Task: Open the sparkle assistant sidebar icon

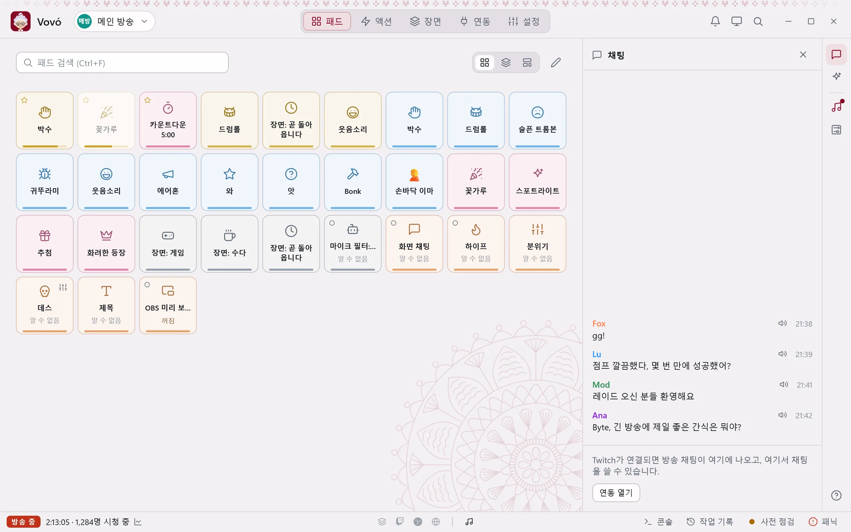Action: (836, 76)
